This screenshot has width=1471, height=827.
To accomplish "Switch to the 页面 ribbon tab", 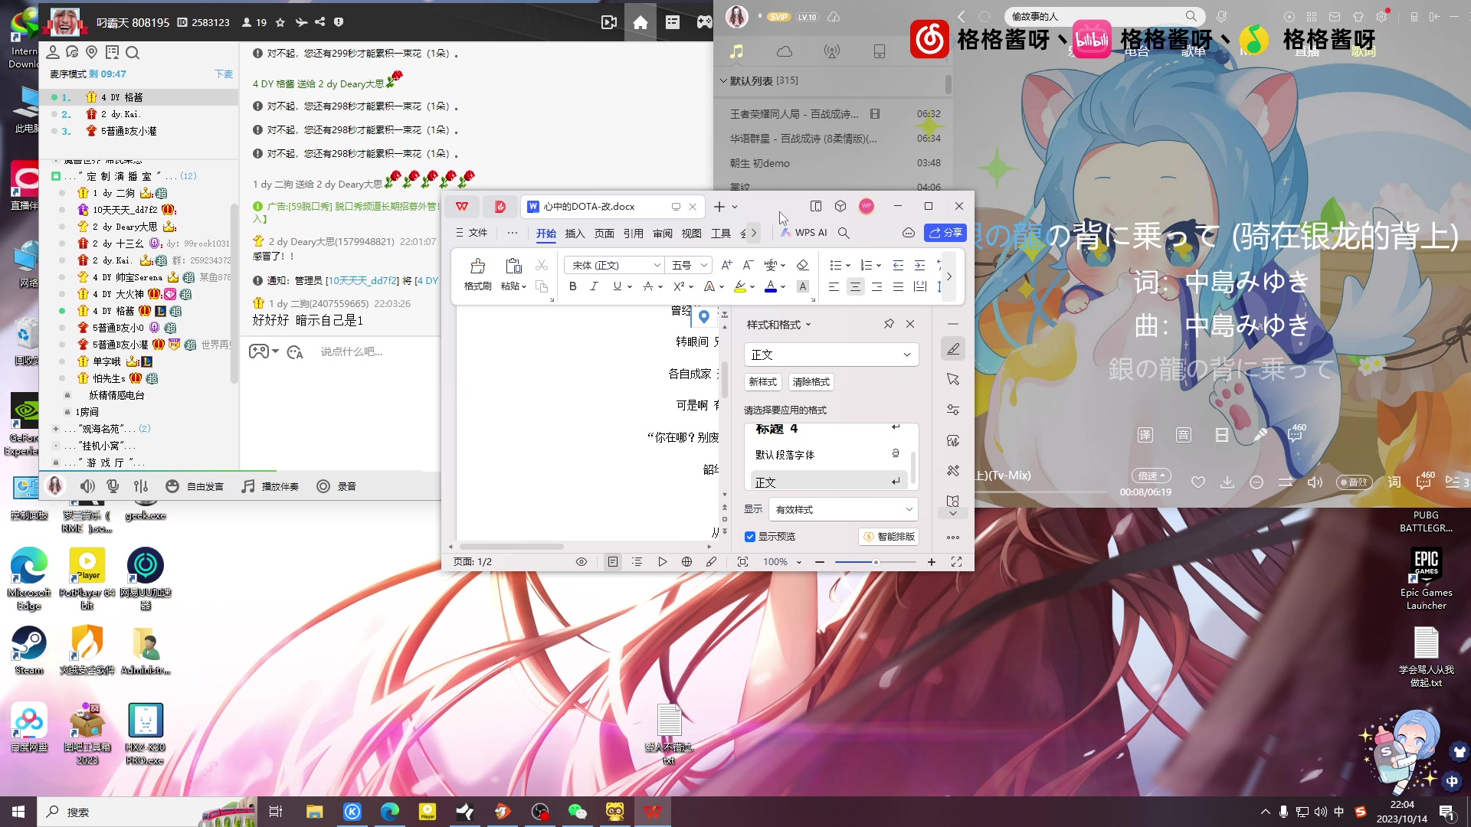I will [x=604, y=234].
